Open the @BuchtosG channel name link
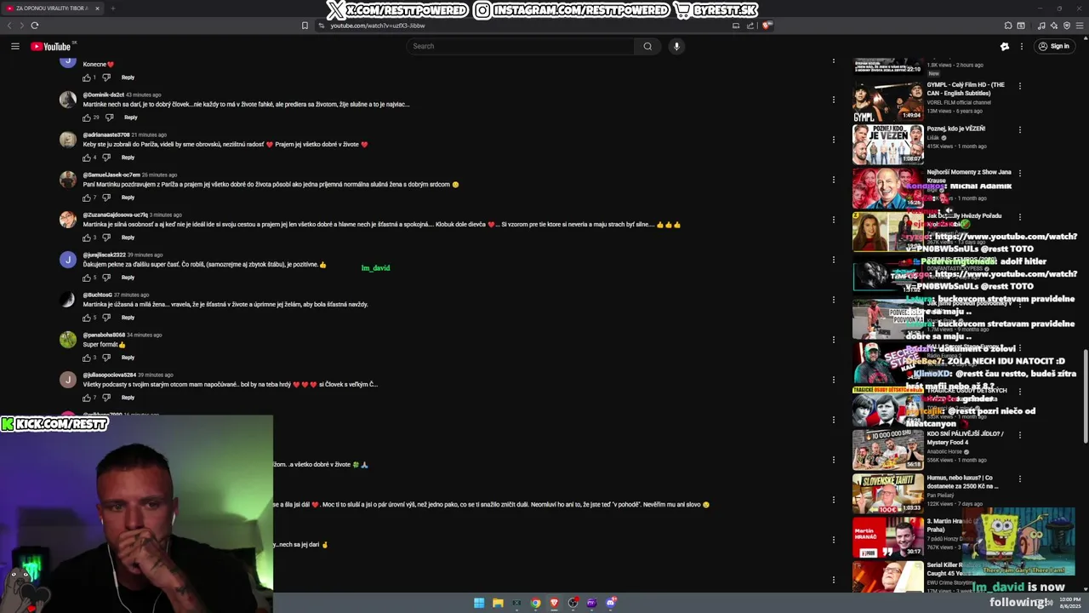The height and width of the screenshot is (613, 1089). pyautogui.click(x=98, y=295)
